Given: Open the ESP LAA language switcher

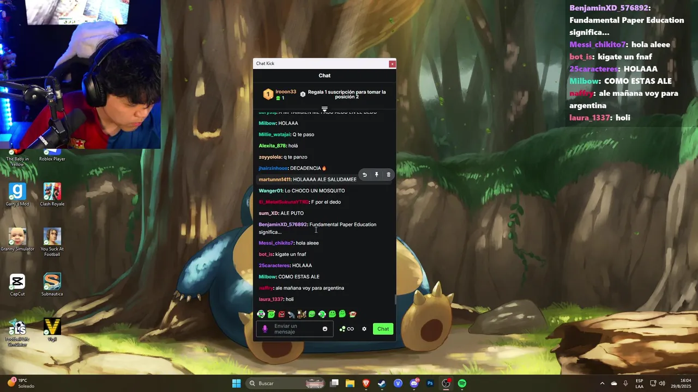Looking at the screenshot, I should (x=639, y=383).
